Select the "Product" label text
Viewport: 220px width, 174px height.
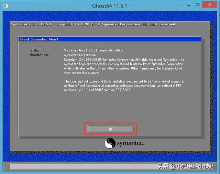coord(35,50)
